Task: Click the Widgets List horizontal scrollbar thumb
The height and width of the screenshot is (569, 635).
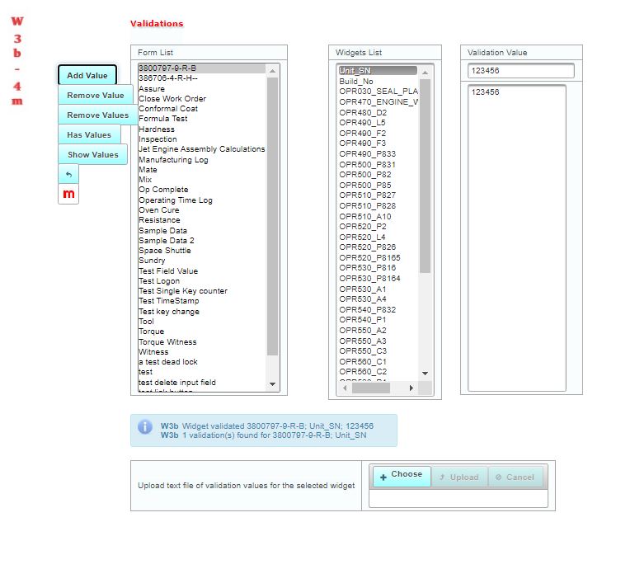Action: pos(371,388)
